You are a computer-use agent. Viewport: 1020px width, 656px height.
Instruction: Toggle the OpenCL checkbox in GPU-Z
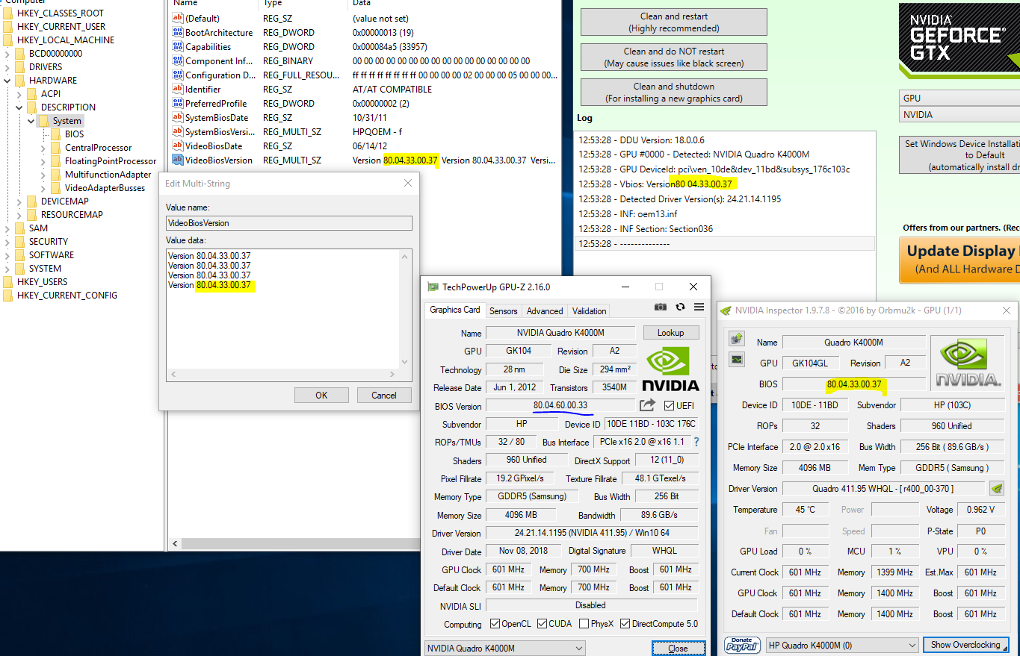pyautogui.click(x=495, y=624)
